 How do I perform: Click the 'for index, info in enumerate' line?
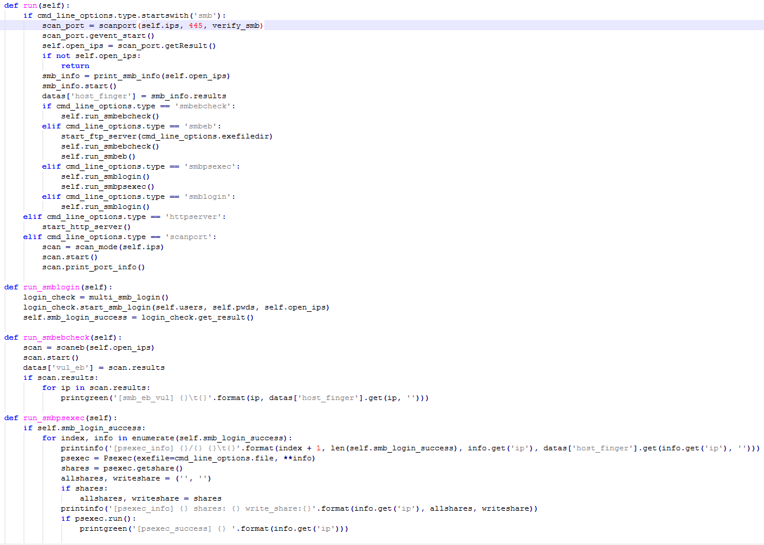[167, 438]
